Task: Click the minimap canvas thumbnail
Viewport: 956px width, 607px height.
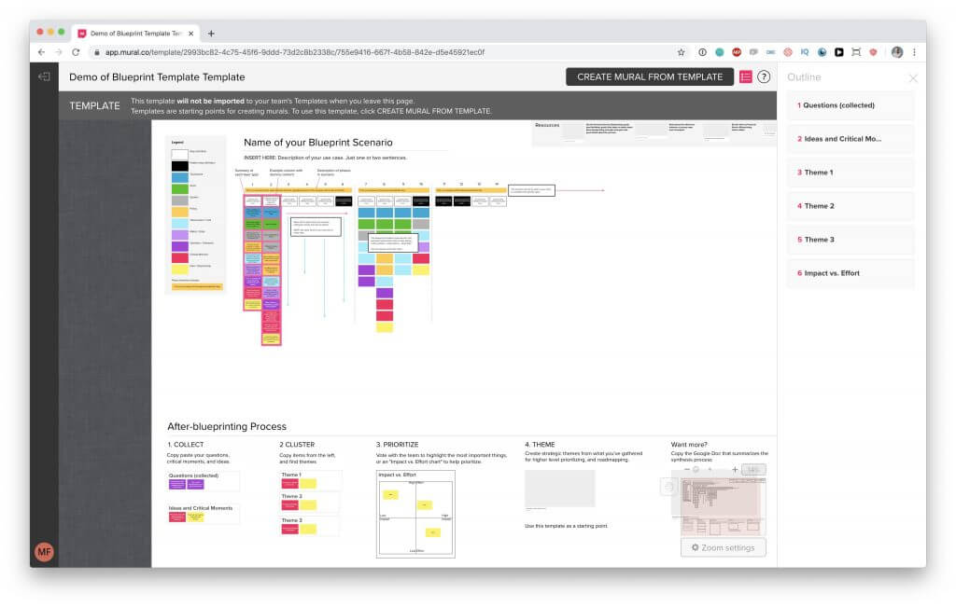Action: [724, 505]
